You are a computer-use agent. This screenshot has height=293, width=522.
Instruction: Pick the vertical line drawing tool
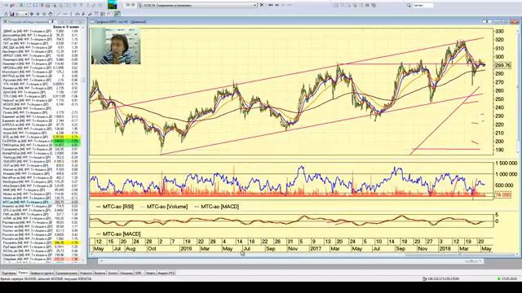click(x=71, y=14)
